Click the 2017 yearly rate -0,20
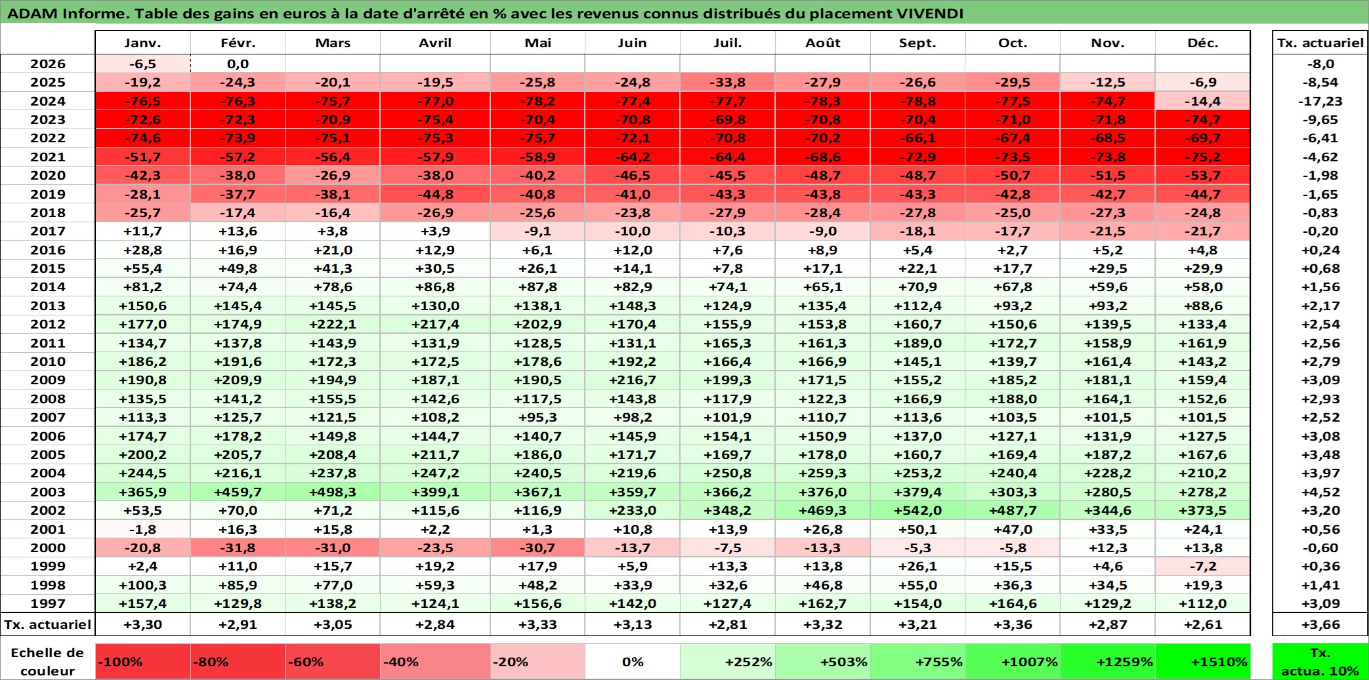 [1320, 231]
